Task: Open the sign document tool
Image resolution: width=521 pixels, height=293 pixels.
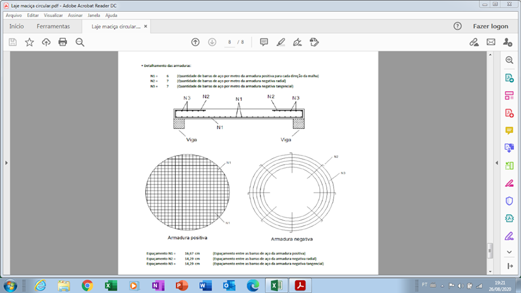Action: point(298,42)
